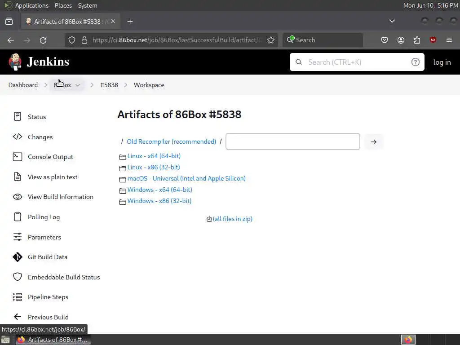Viewport: 460px width, 345px height.
Task: Open the #5838 breadcrumb link
Action: click(109, 85)
